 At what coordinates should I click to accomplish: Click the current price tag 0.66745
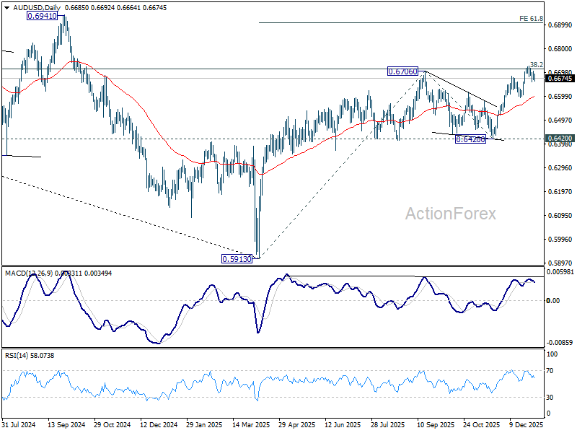[560, 78]
